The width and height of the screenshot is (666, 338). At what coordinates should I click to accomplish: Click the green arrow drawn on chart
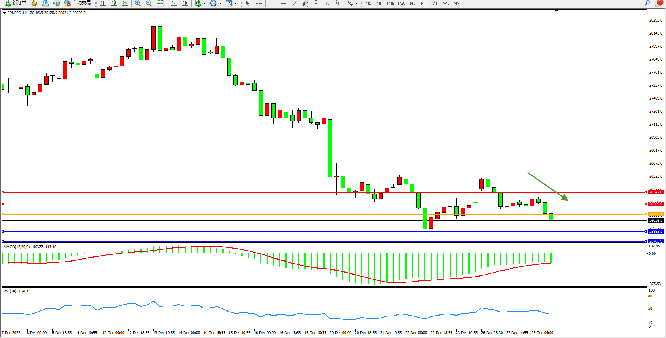pyautogui.click(x=547, y=186)
